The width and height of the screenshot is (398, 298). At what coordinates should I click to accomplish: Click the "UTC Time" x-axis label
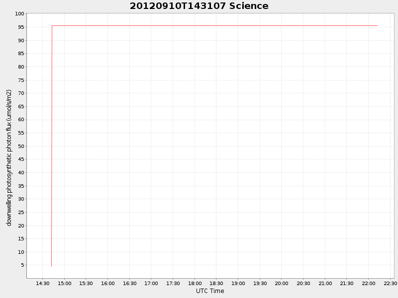[x=210, y=291]
